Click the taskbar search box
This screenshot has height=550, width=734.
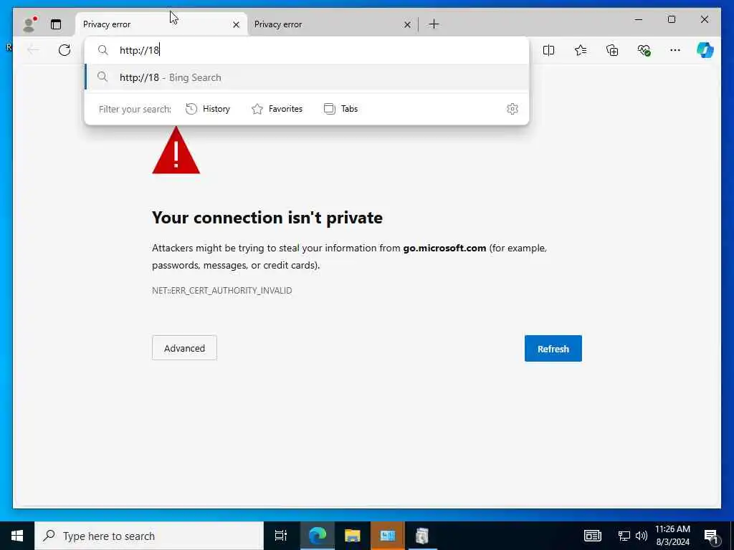click(x=149, y=536)
